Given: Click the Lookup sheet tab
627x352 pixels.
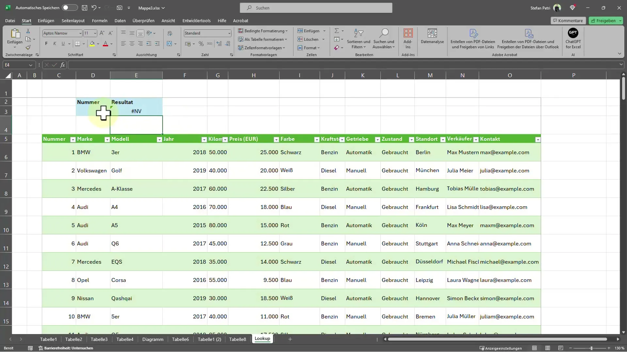Looking at the screenshot, I should pos(262,338).
